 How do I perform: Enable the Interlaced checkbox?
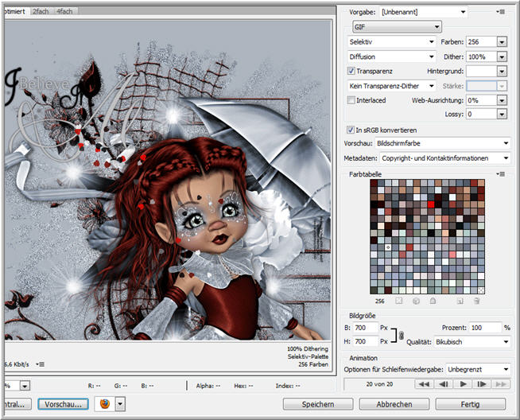[351, 100]
